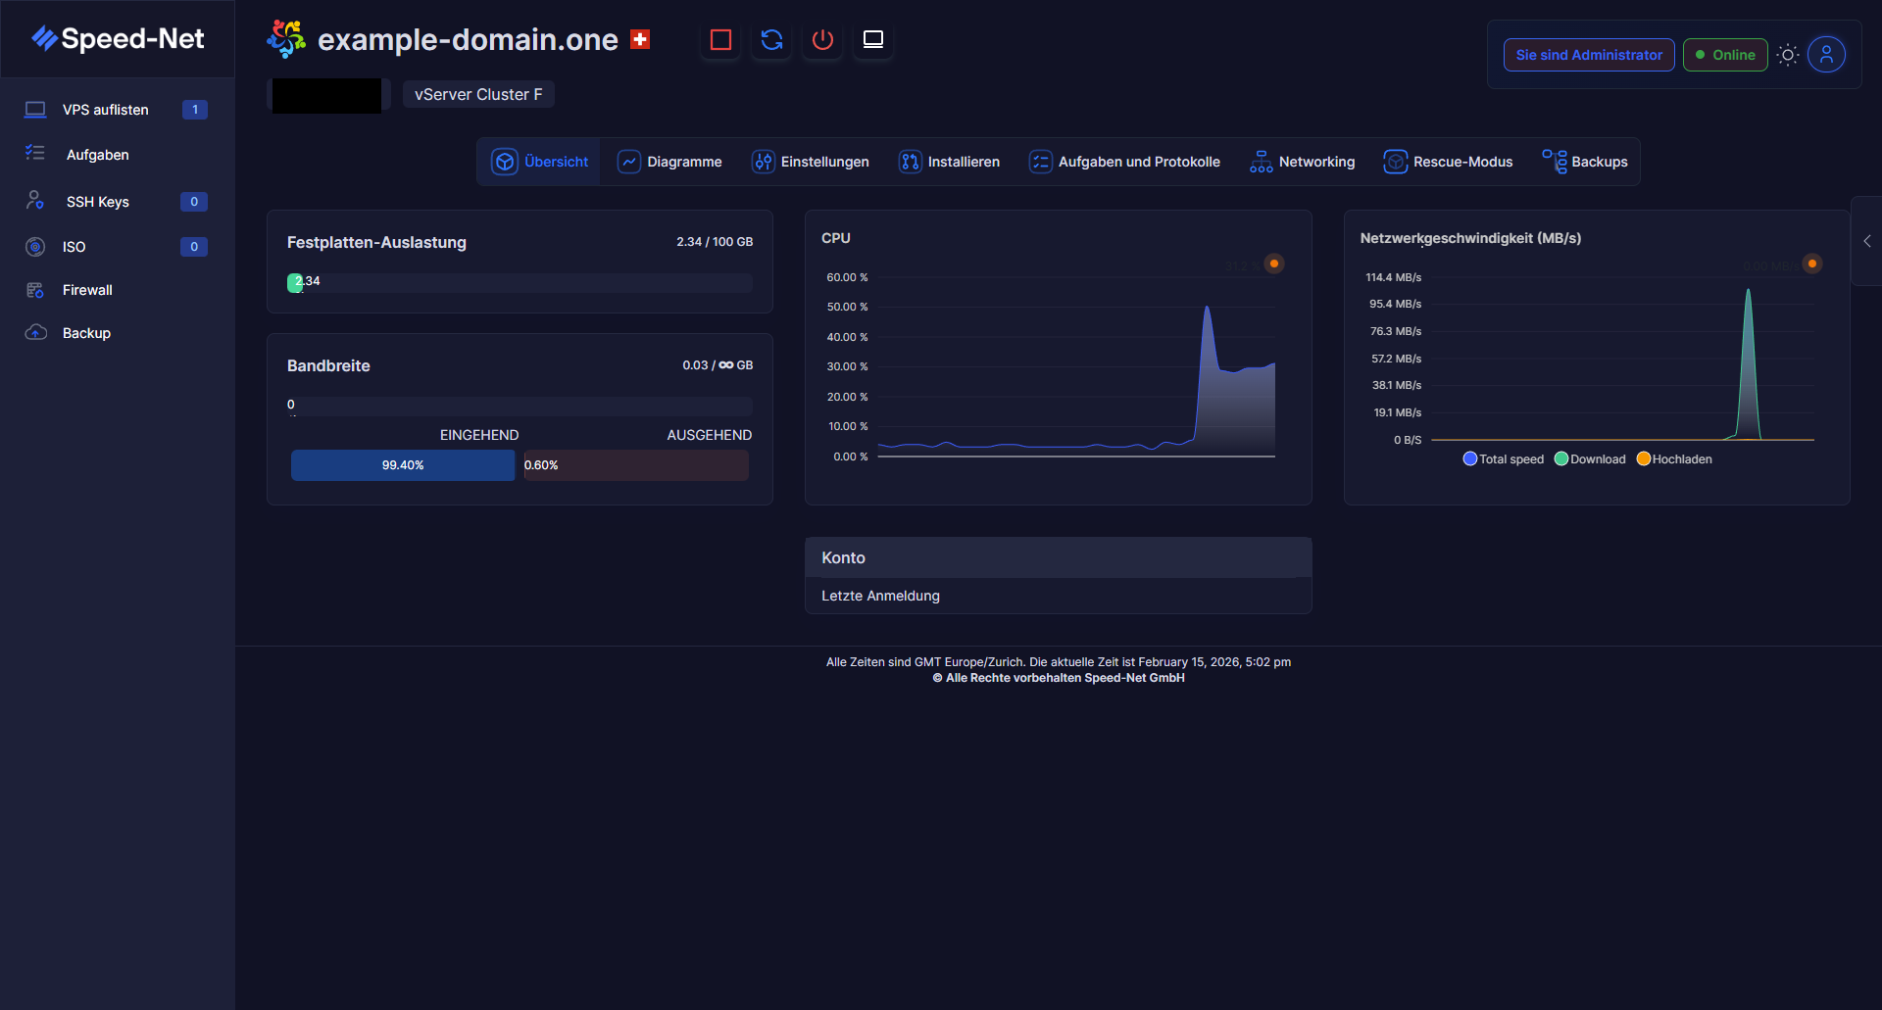
Task: Click the restart server refresh icon
Action: (771, 40)
